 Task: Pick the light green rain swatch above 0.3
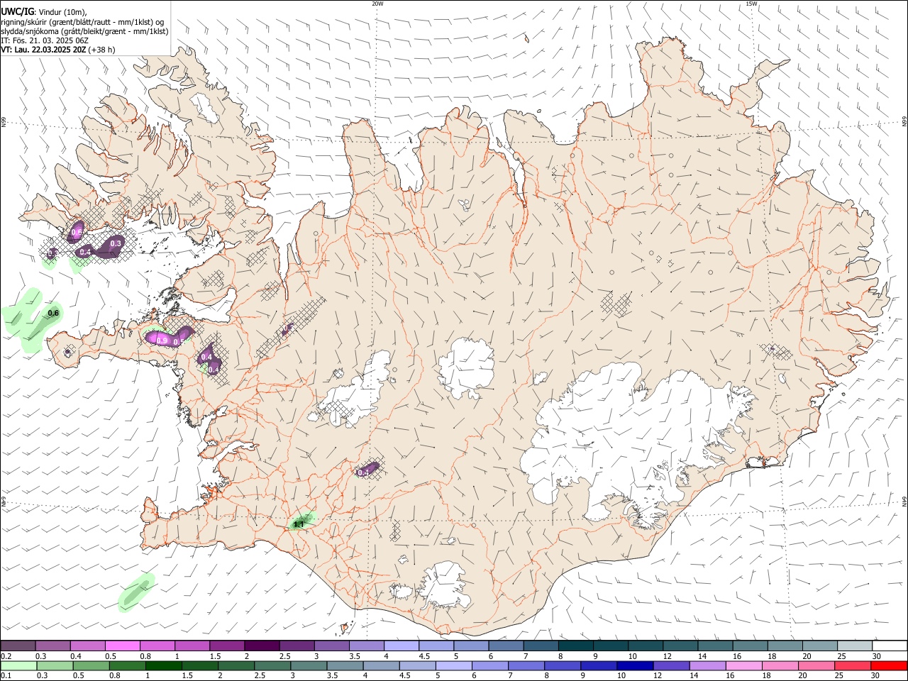[55, 665]
